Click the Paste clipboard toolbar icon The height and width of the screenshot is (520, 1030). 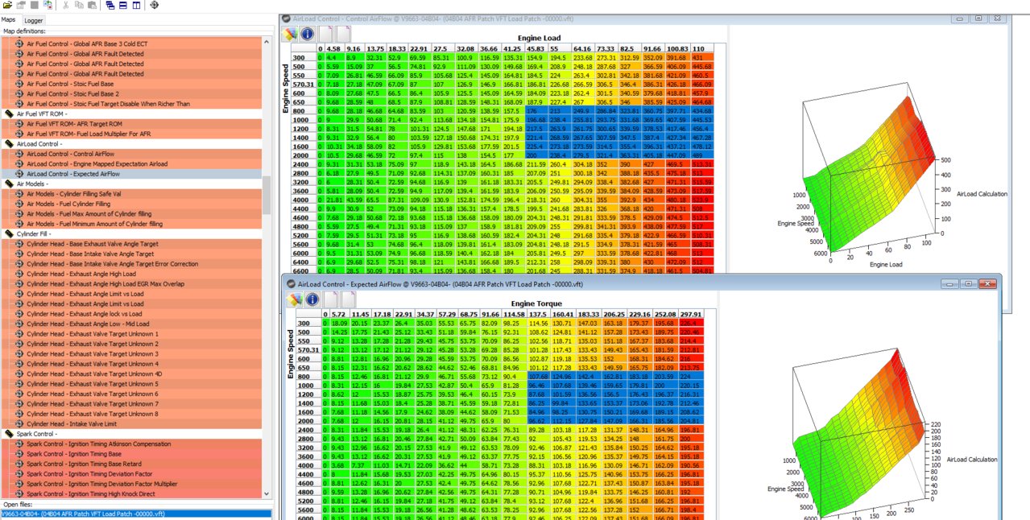click(x=91, y=5)
